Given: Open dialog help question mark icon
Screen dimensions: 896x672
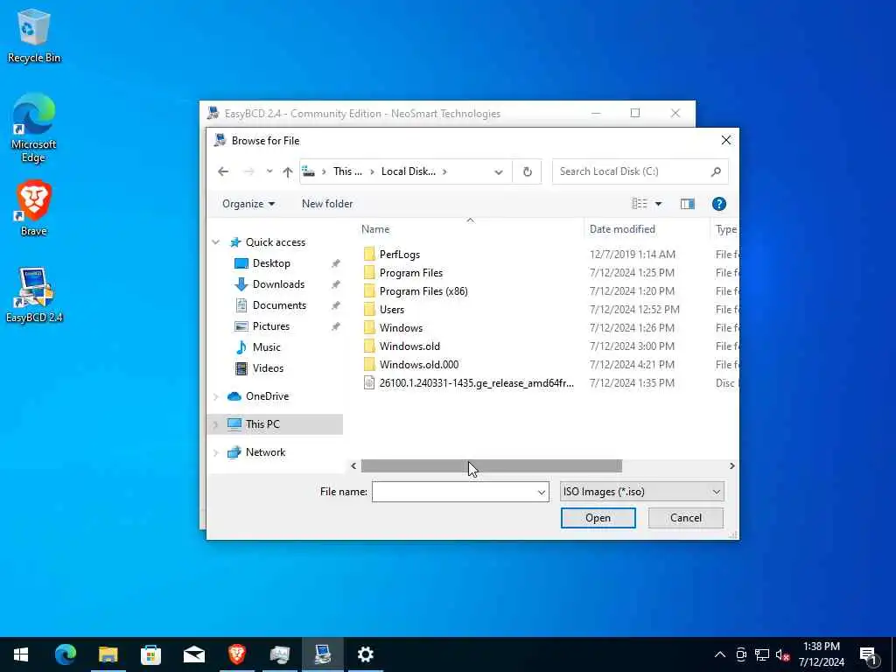Looking at the screenshot, I should tap(719, 204).
